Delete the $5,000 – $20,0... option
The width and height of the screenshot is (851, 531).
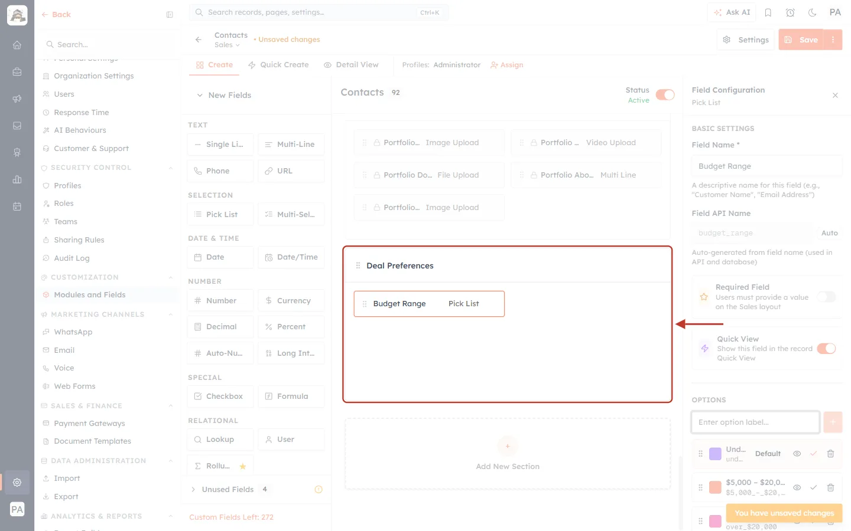(830, 487)
